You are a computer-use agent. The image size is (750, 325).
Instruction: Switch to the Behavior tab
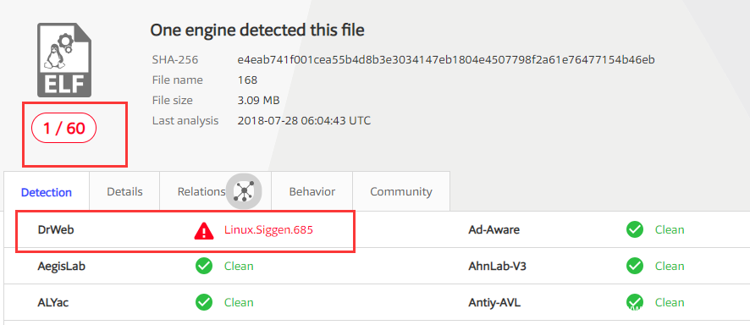click(312, 191)
